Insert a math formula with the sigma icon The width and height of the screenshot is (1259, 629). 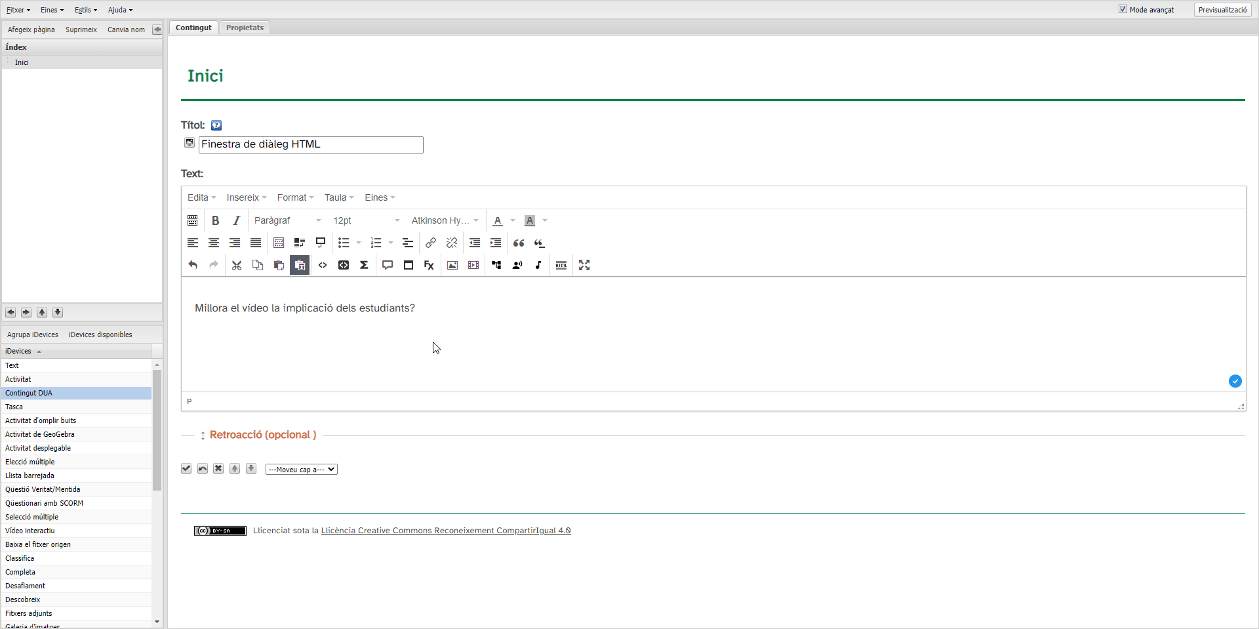point(365,265)
